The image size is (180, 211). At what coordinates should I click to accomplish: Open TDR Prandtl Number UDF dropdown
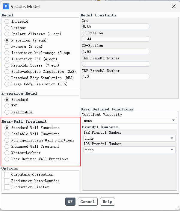tap(130, 150)
